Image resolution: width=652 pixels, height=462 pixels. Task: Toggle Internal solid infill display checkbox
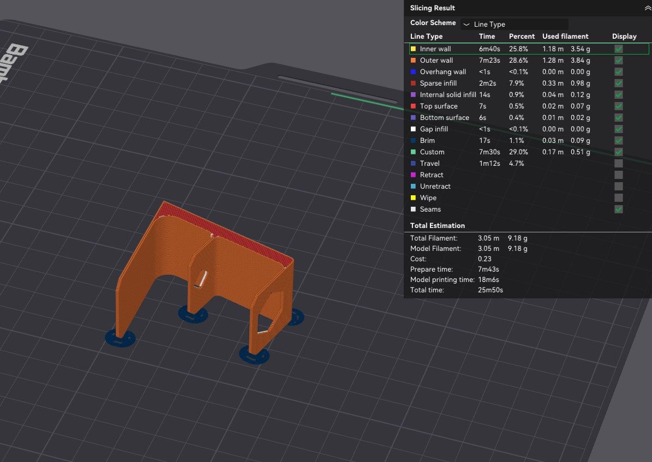tap(619, 94)
